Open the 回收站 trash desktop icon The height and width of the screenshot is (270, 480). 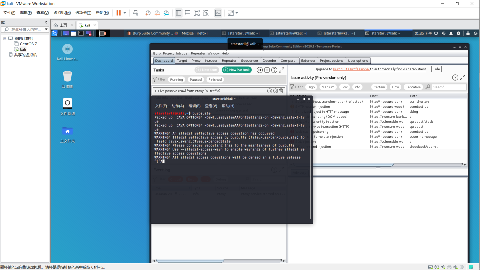pyautogui.click(x=67, y=79)
